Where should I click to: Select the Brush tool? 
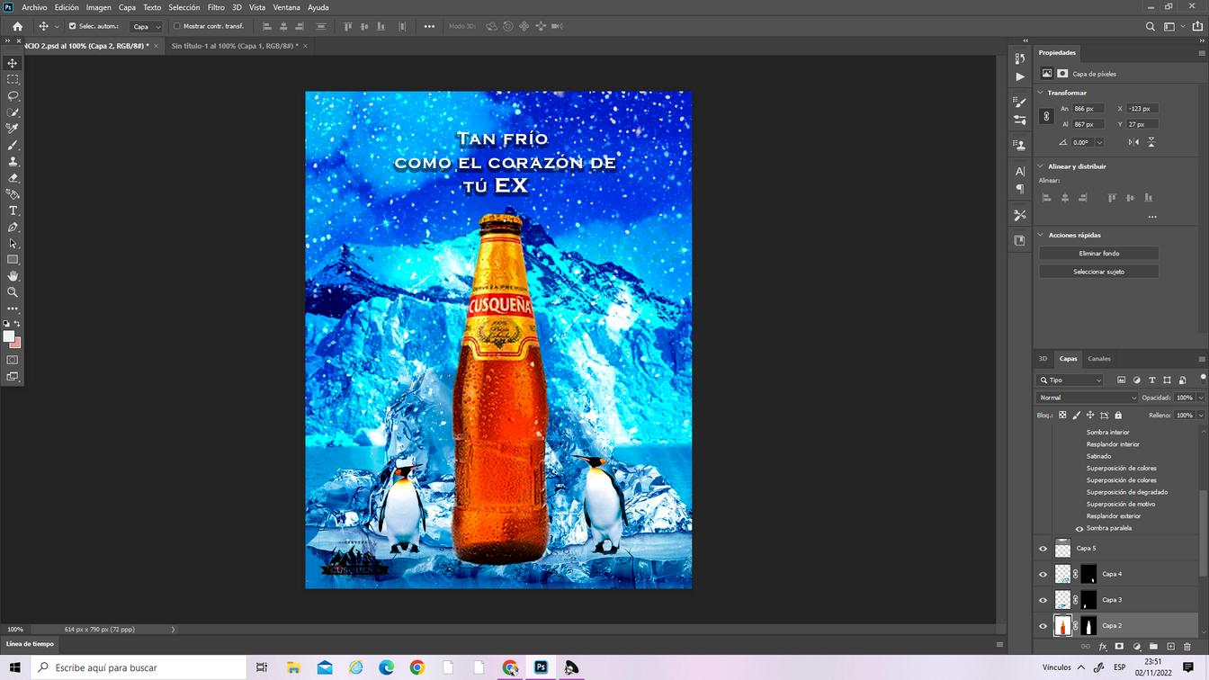click(x=13, y=145)
